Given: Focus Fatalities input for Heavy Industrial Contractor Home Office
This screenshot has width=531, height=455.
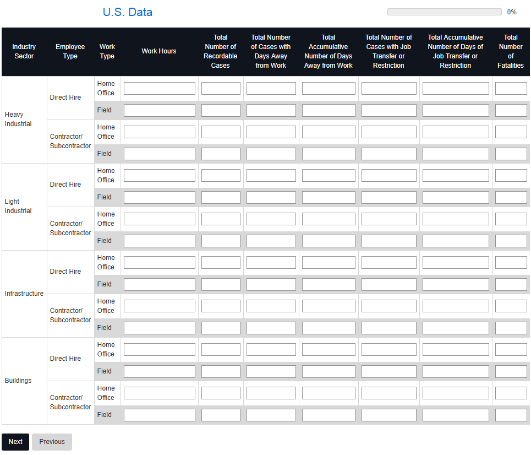Looking at the screenshot, I should pos(511,132).
